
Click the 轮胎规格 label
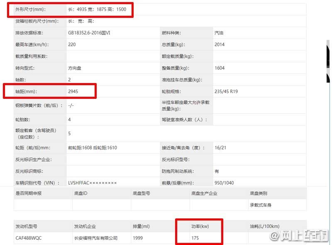point(171,91)
